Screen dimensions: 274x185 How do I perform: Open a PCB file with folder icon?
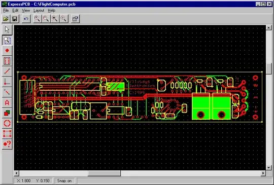6,19
